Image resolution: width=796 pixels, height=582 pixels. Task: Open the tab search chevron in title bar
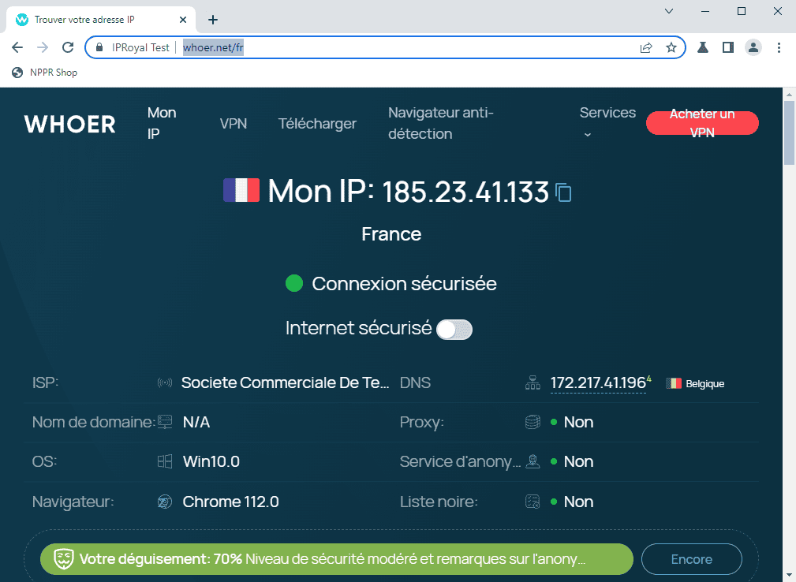(669, 11)
